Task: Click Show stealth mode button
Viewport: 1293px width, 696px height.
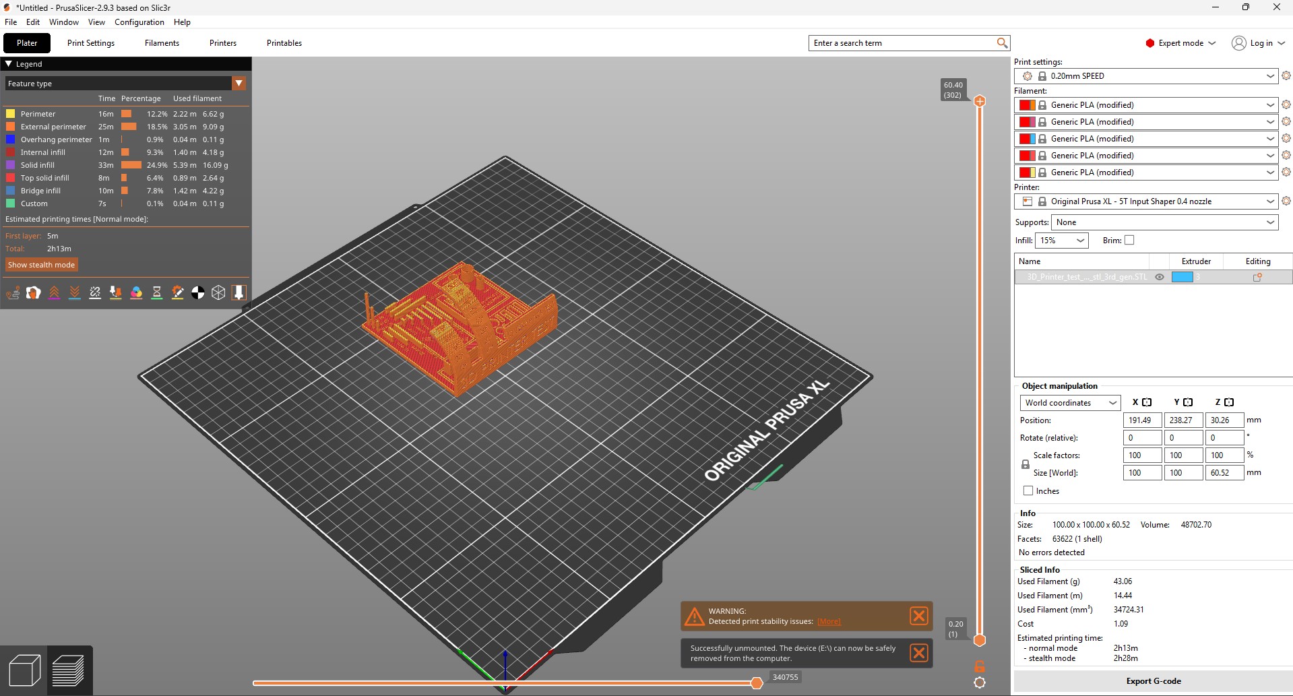Action: (x=41, y=265)
